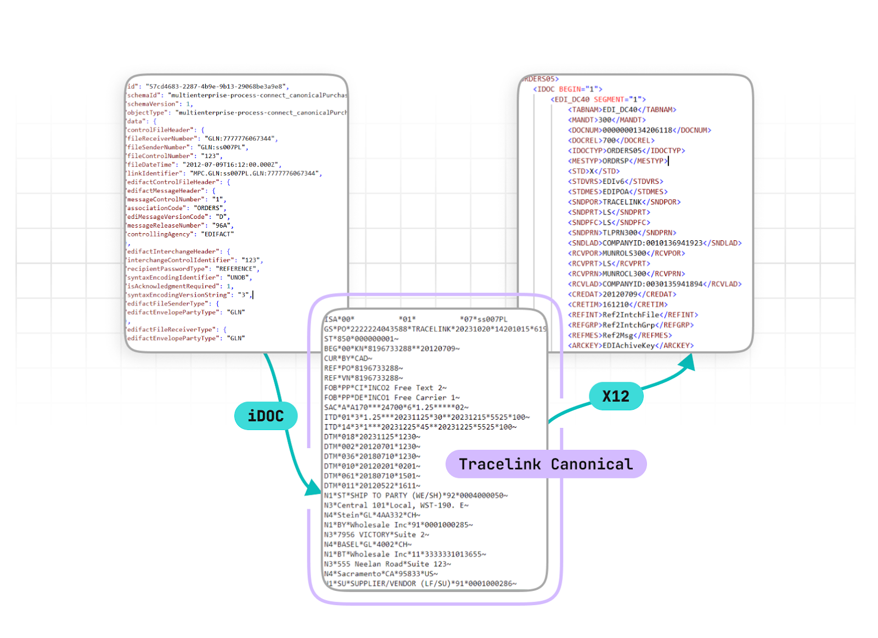The height and width of the screenshot is (638, 878).
Task: Select the <MESTYP>ORDRSP line
Action: coord(618,161)
